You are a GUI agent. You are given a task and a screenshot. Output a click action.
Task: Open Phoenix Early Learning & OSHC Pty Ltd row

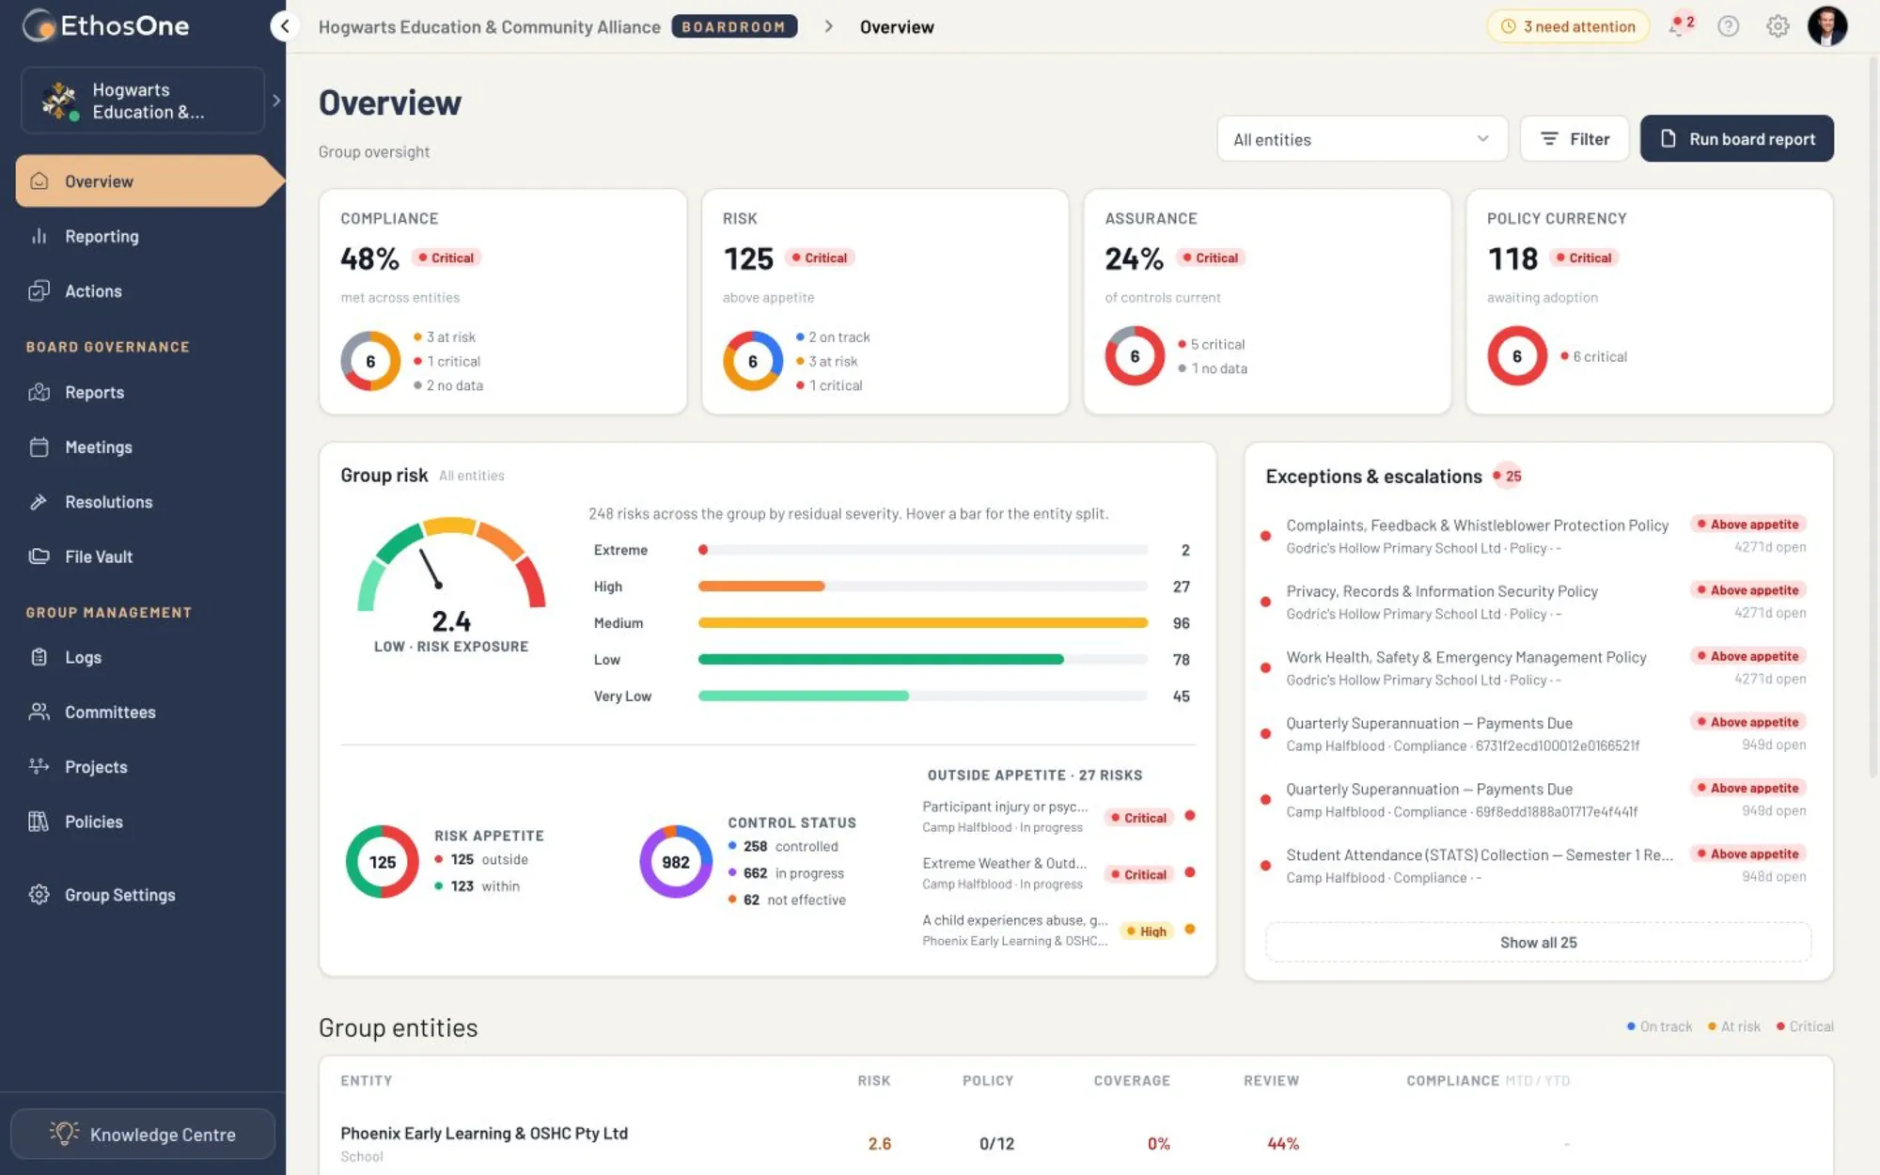(1075, 1143)
